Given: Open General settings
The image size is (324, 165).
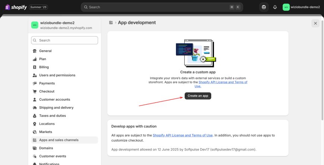Looking at the screenshot, I should (64, 51).
